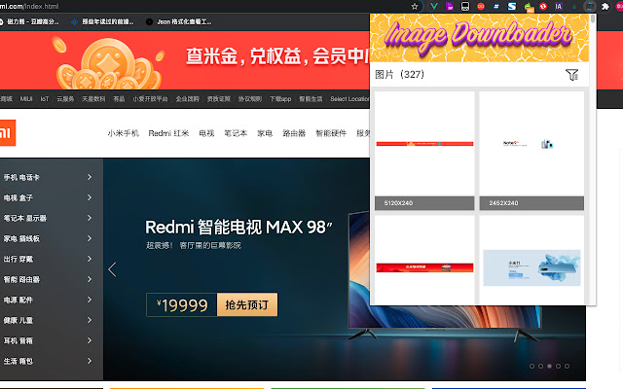Screen dimensions: 623x389
Task: Open the 小米手机 nav menu
Action: (x=124, y=133)
